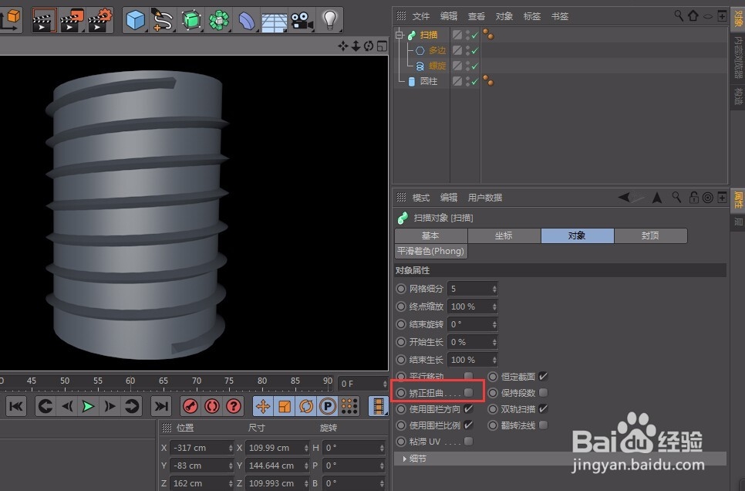Select the 坐标 tab button
This screenshot has width=745, height=491.
[504, 235]
